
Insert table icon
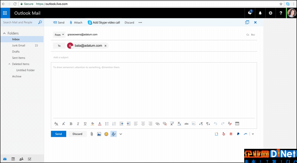click(237, 124)
